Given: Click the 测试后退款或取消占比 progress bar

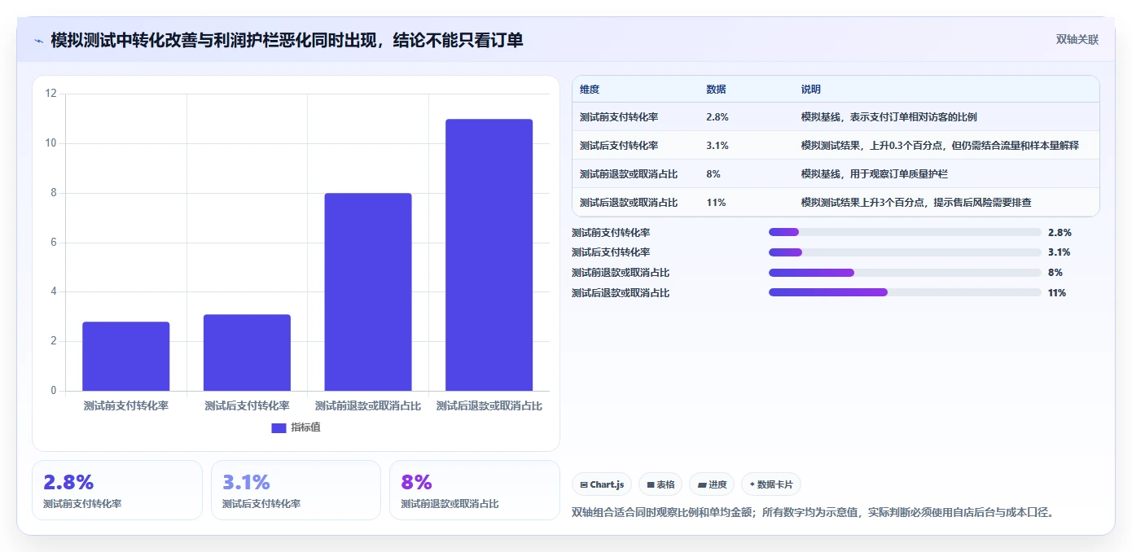Looking at the screenshot, I should (x=905, y=293).
